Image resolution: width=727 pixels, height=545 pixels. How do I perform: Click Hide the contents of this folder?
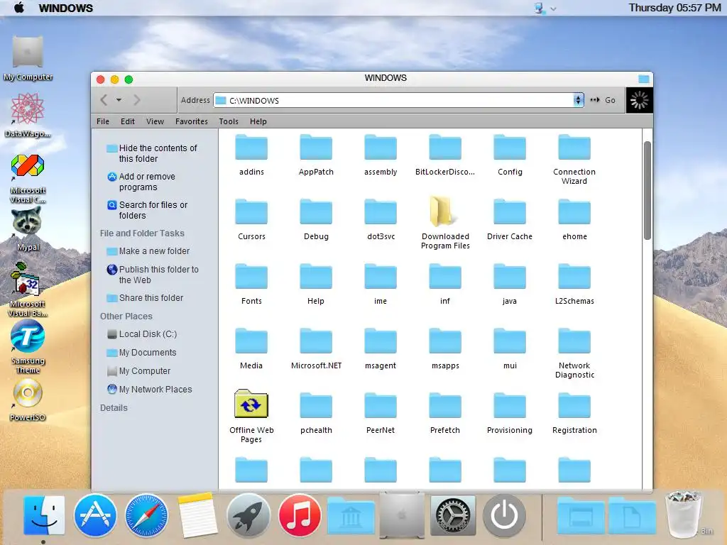152,153
